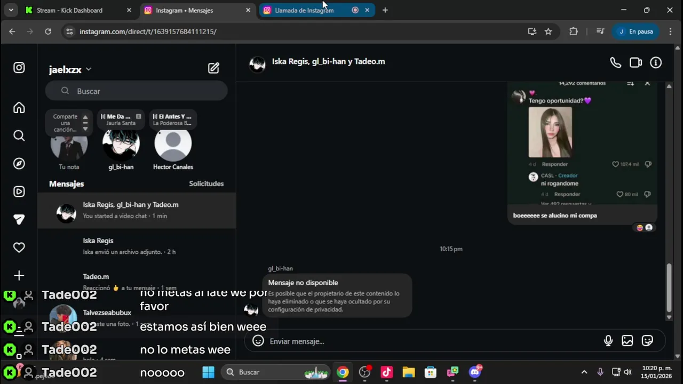The height and width of the screenshot is (384, 683).
Task: Open the Solicitudes requests link
Action: tap(206, 183)
